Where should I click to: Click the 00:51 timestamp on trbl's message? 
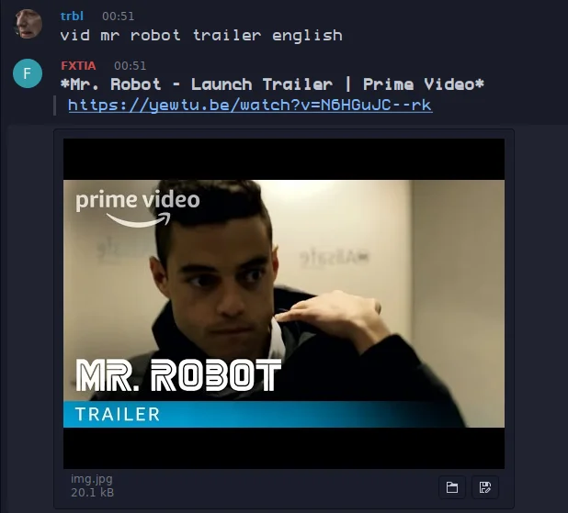click(x=118, y=16)
